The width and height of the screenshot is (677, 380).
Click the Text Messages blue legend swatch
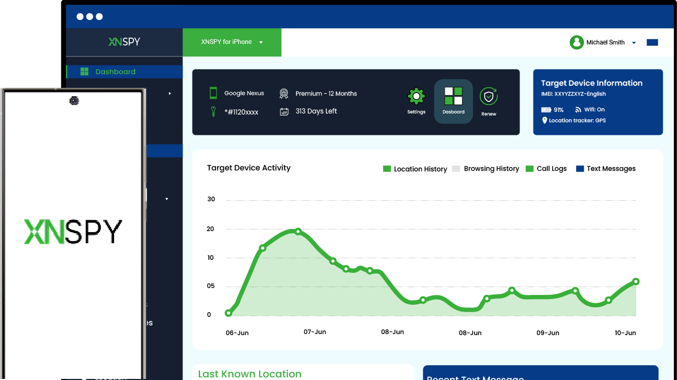pos(580,169)
